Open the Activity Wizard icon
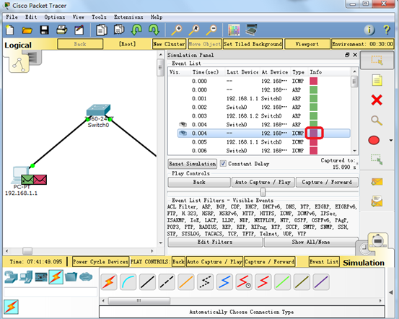The image size is (399, 319). tap(79, 30)
